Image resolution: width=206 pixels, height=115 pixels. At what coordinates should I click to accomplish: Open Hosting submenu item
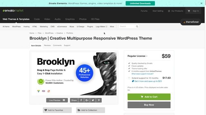pos(26,27)
